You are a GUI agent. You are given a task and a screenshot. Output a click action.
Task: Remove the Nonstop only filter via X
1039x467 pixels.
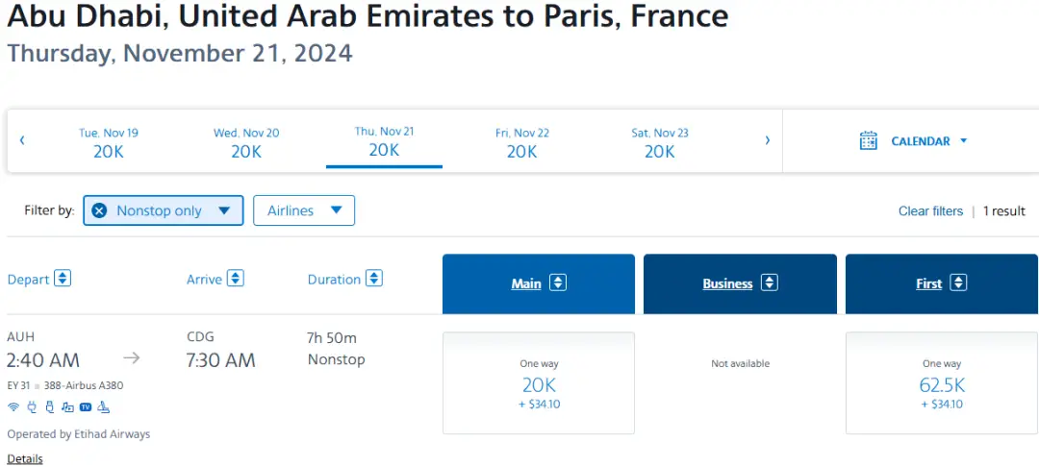[99, 210]
